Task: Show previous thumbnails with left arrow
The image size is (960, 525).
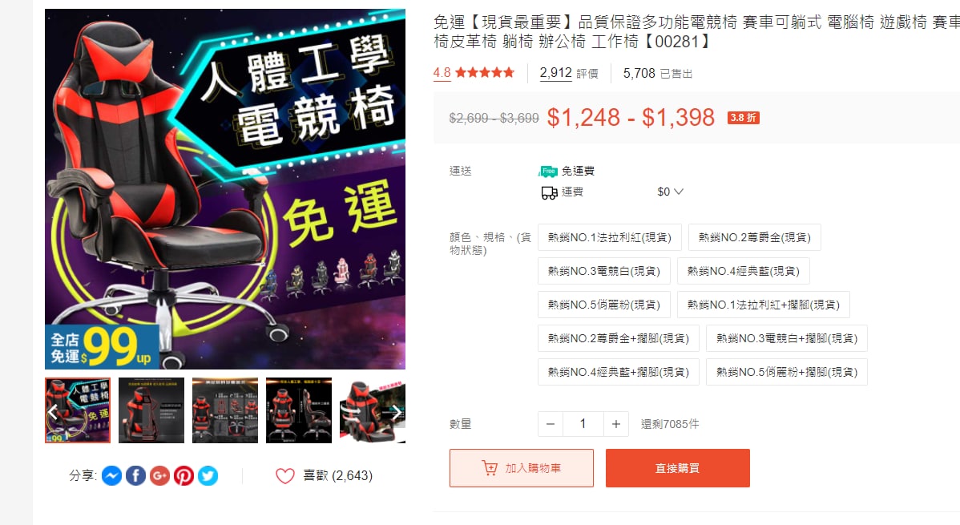Action: [53, 411]
